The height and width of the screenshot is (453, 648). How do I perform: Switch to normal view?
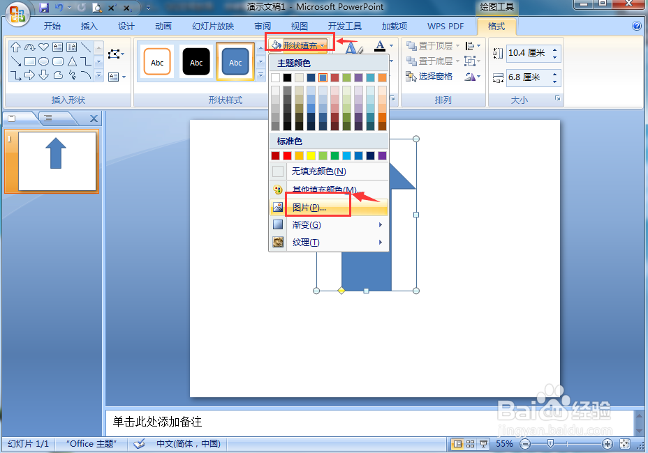(457, 444)
